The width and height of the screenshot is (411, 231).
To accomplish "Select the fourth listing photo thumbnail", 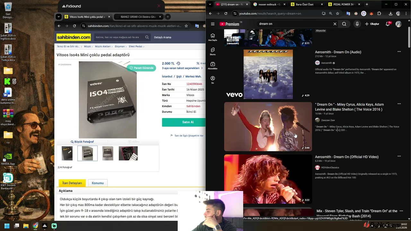I will point(128,153).
